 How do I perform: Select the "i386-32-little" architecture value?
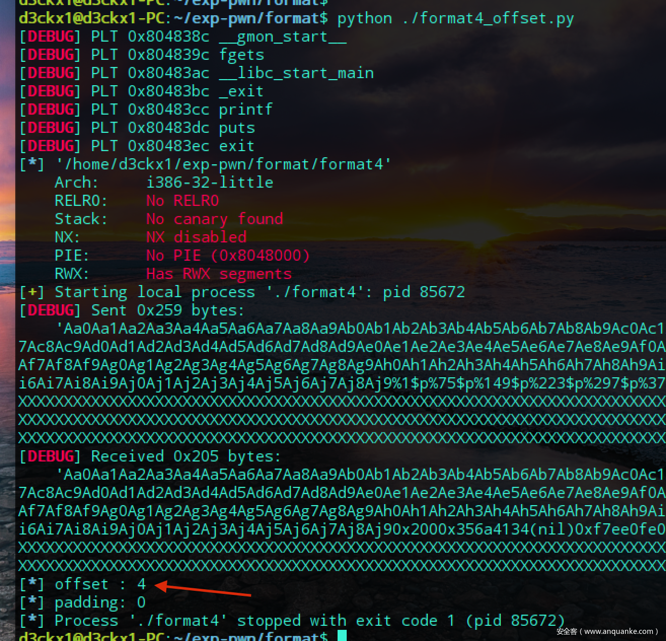click(x=210, y=183)
